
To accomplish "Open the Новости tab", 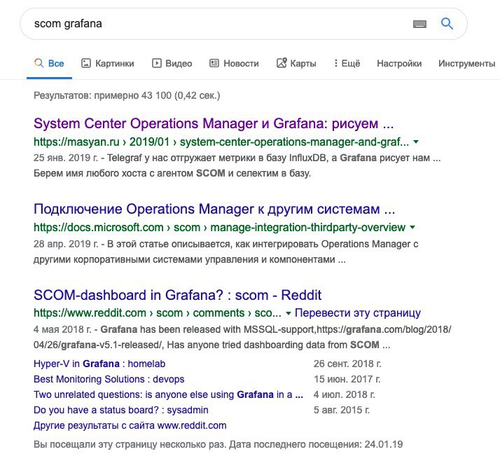I will pyautogui.click(x=234, y=64).
